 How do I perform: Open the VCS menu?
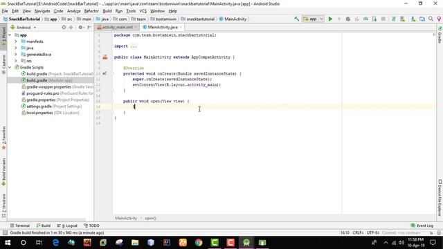(143, 11)
